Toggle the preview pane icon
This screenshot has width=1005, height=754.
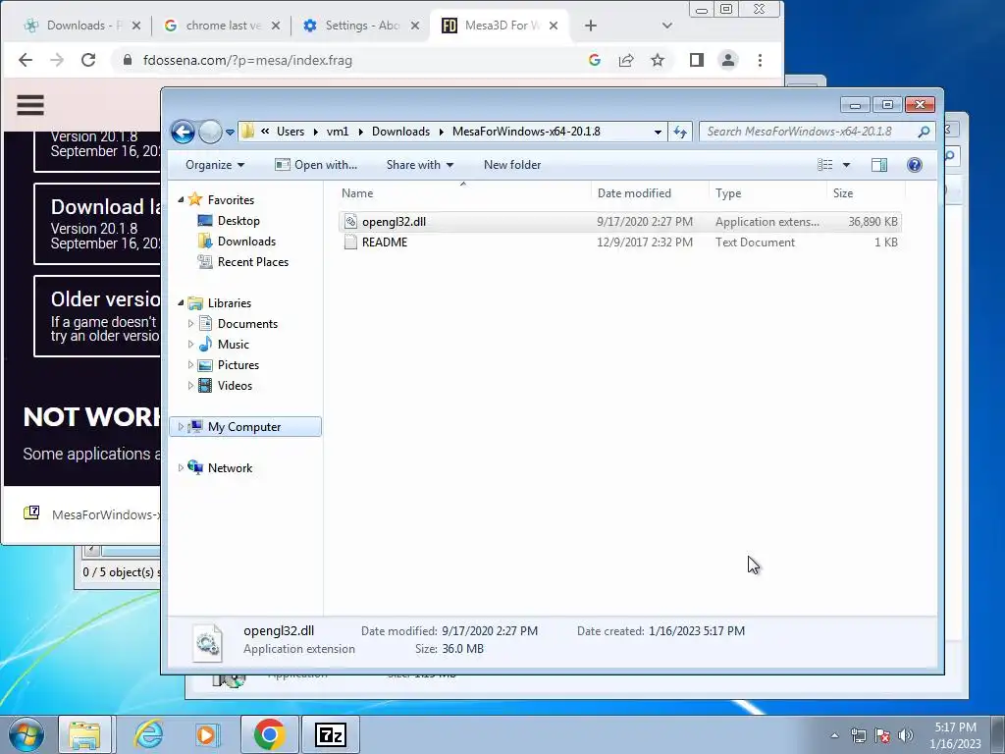click(x=879, y=165)
